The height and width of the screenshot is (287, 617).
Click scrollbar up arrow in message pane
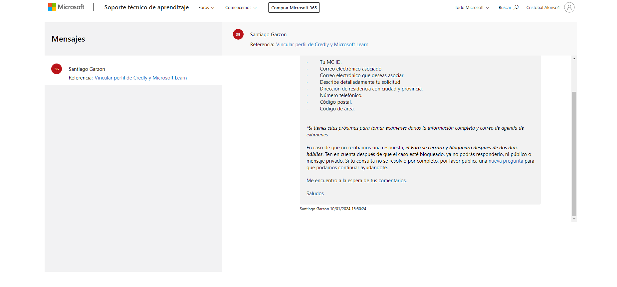574,59
